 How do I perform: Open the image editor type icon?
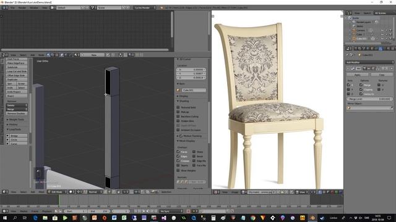click(216, 192)
